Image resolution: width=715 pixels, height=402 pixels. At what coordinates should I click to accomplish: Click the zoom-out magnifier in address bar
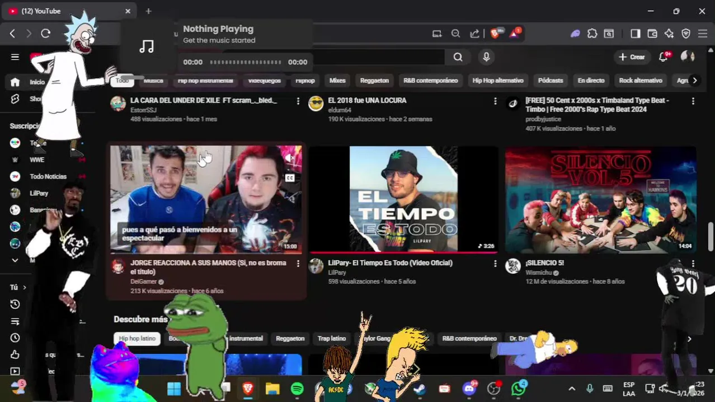point(456,33)
